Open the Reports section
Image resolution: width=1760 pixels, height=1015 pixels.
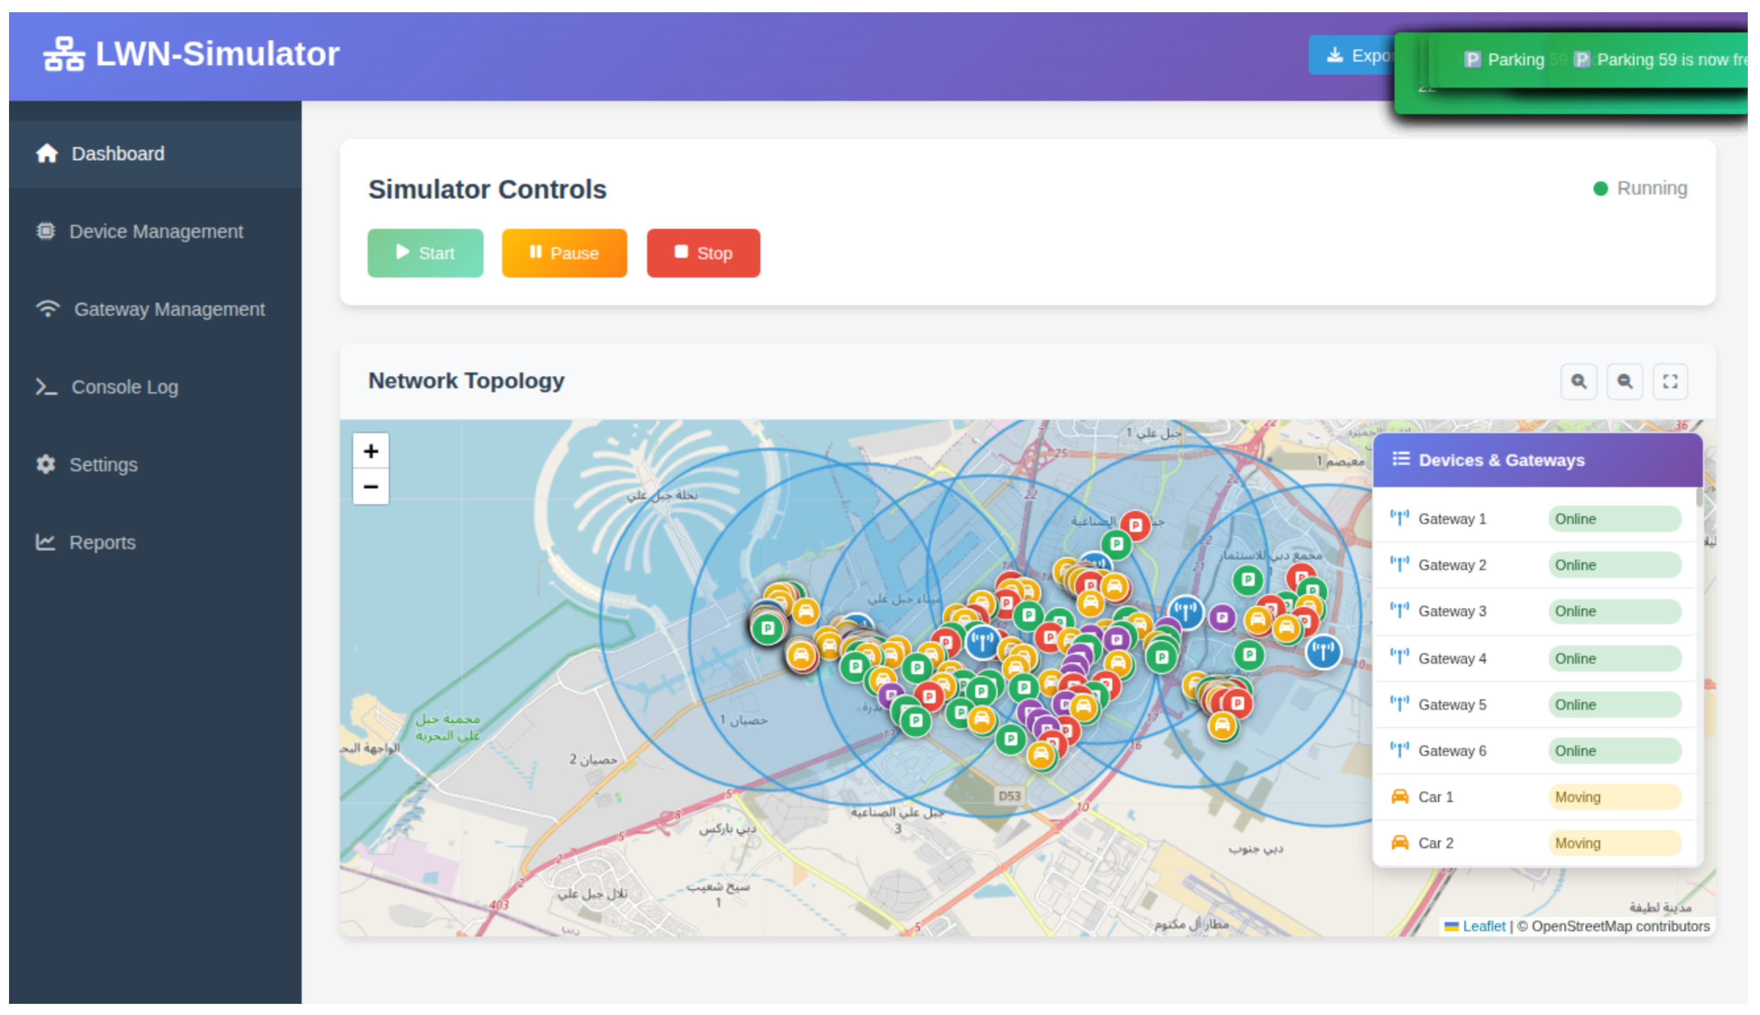point(102,543)
